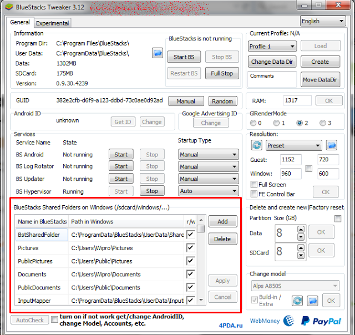
Task: Delete the selected shared folder
Action: (x=222, y=239)
